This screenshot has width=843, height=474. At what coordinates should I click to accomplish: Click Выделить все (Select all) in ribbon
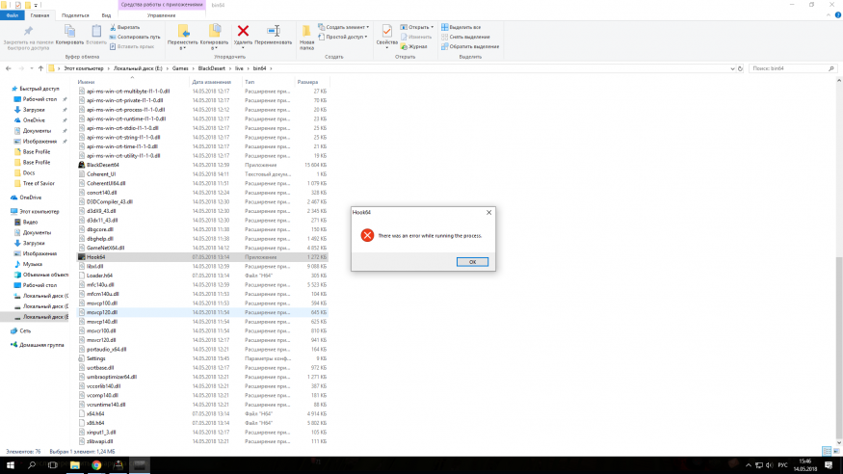tap(461, 27)
